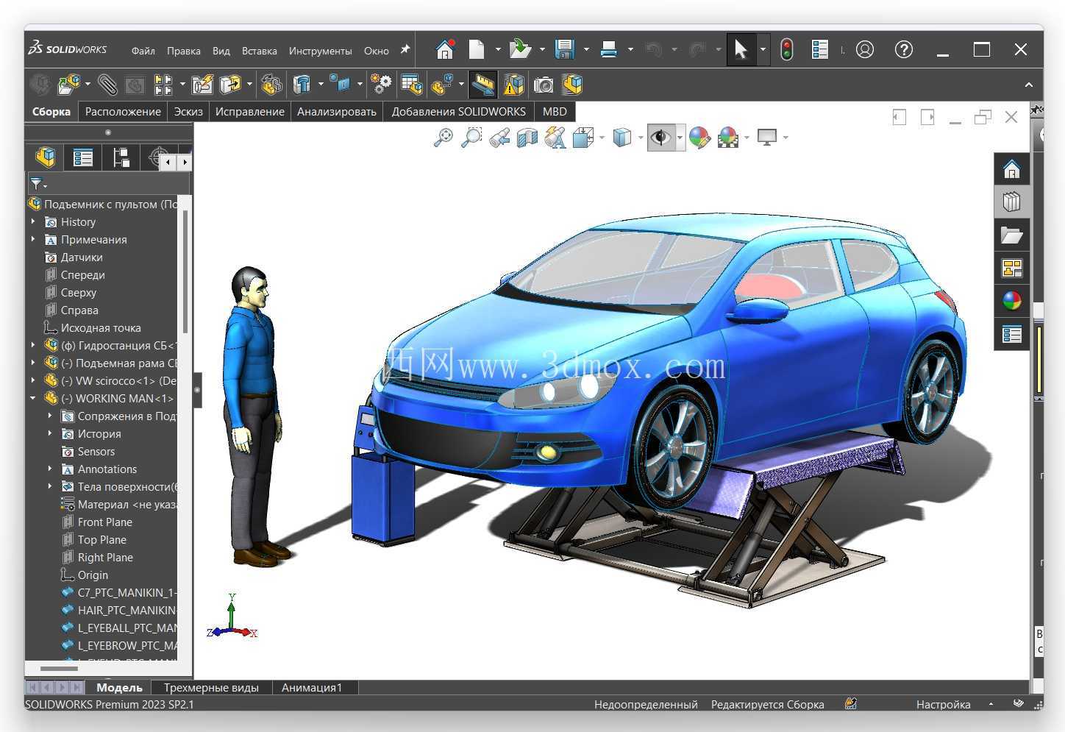Click the feature tree filter funnel

[37, 184]
